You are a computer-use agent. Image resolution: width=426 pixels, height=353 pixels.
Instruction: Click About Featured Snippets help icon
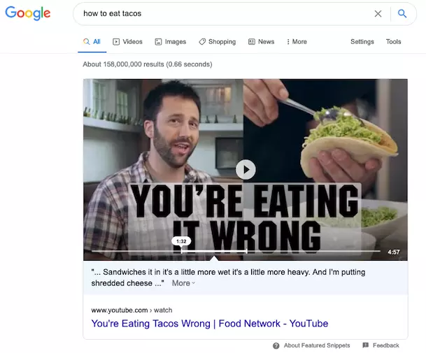276,345
